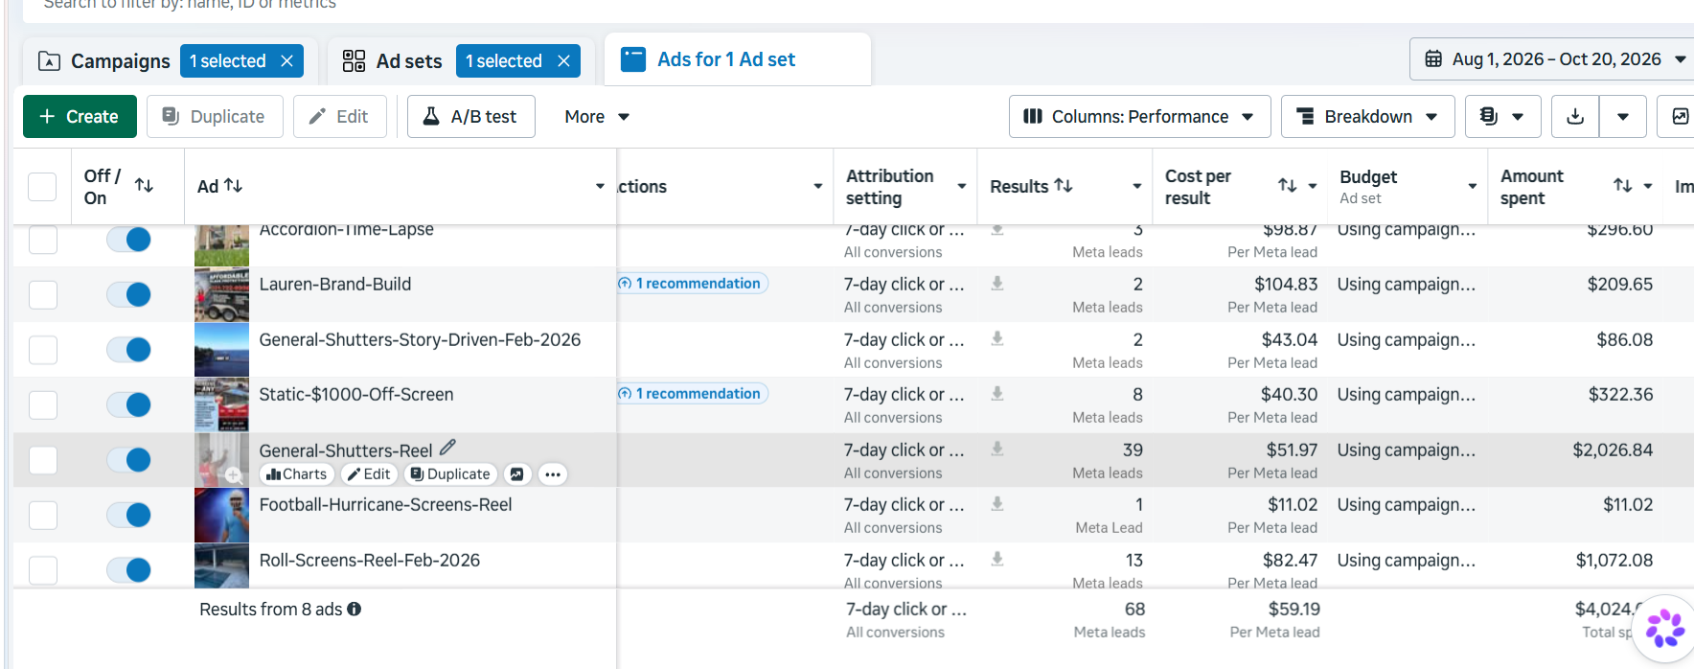Click General-Shutters-Reel inline trend icon
This screenshot has width=1694, height=669.
pyautogui.click(x=517, y=473)
